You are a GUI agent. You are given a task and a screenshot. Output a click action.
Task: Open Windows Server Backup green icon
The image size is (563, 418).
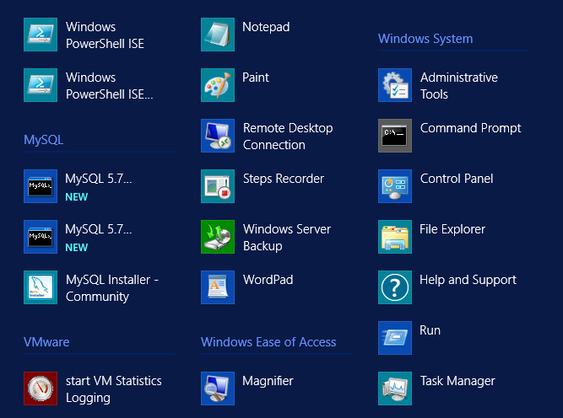[218, 237]
